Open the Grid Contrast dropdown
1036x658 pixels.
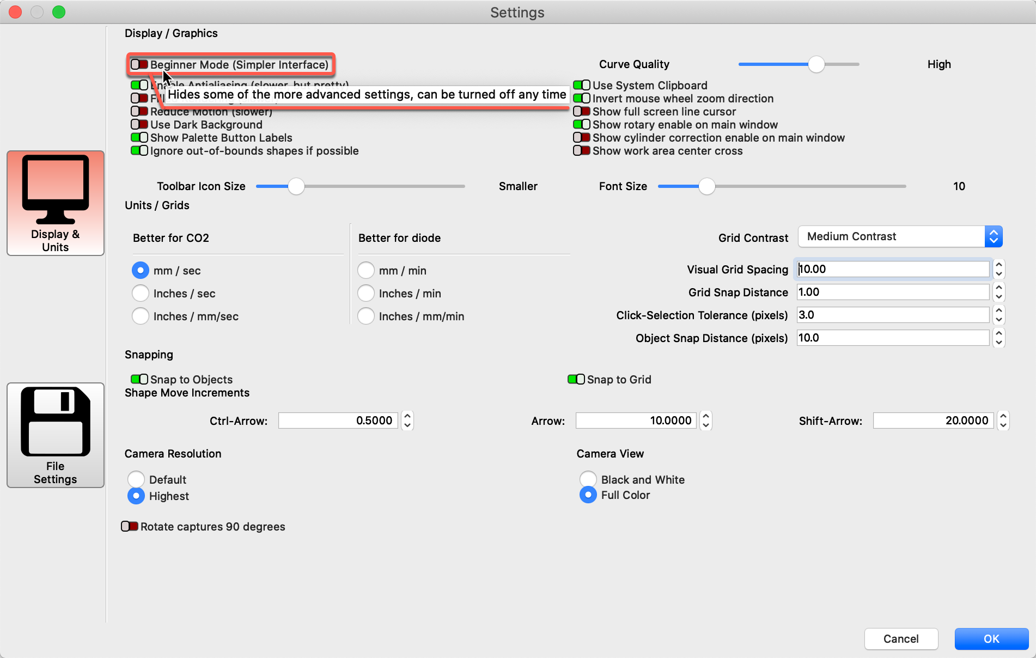pyautogui.click(x=900, y=237)
